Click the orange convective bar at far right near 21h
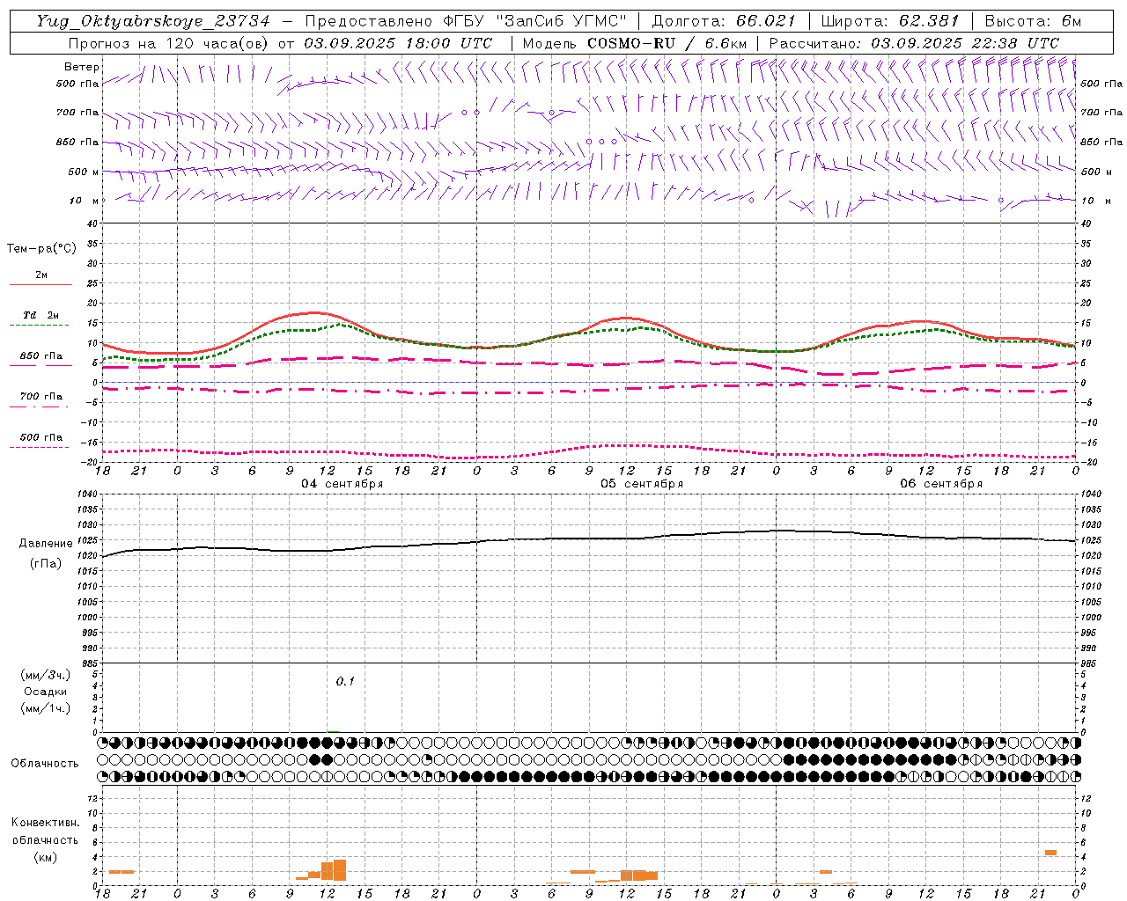 tap(1050, 852)
